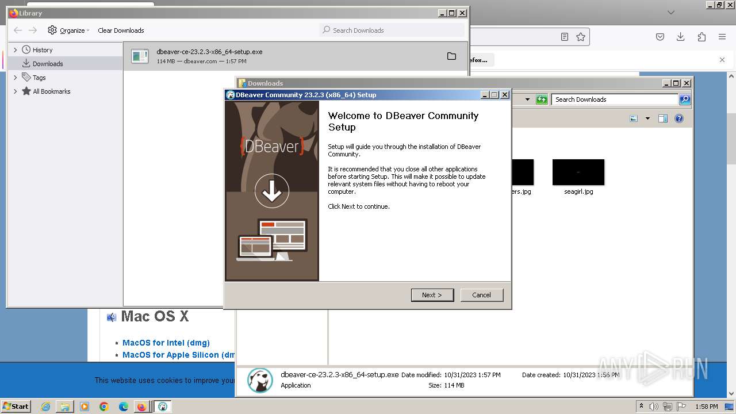Open Internet Explorer from taskbar
This screenshot has width=736, height=414.
pyautogui.click(x=45, y=407)
